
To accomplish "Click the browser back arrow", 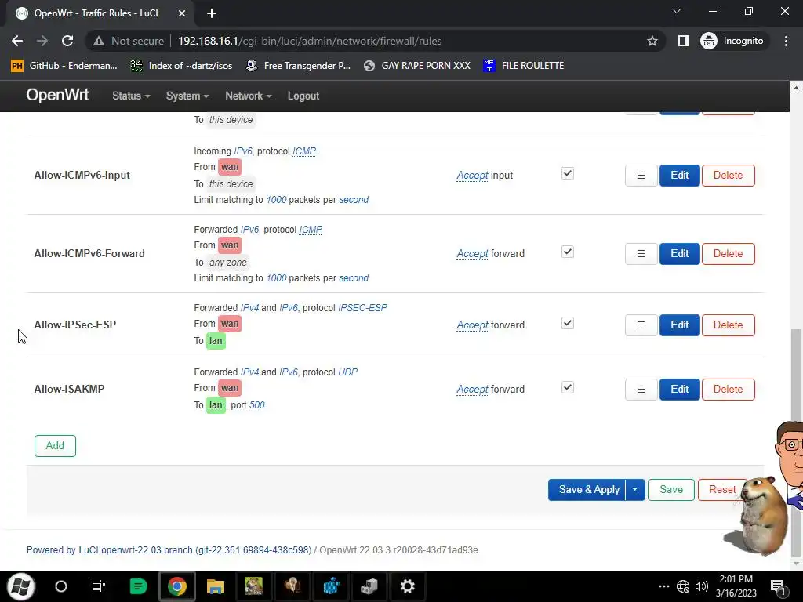I will (17, 41).
